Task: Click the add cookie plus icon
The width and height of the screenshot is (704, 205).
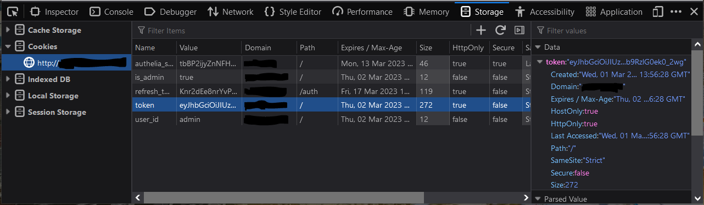Action: point(481,31)
